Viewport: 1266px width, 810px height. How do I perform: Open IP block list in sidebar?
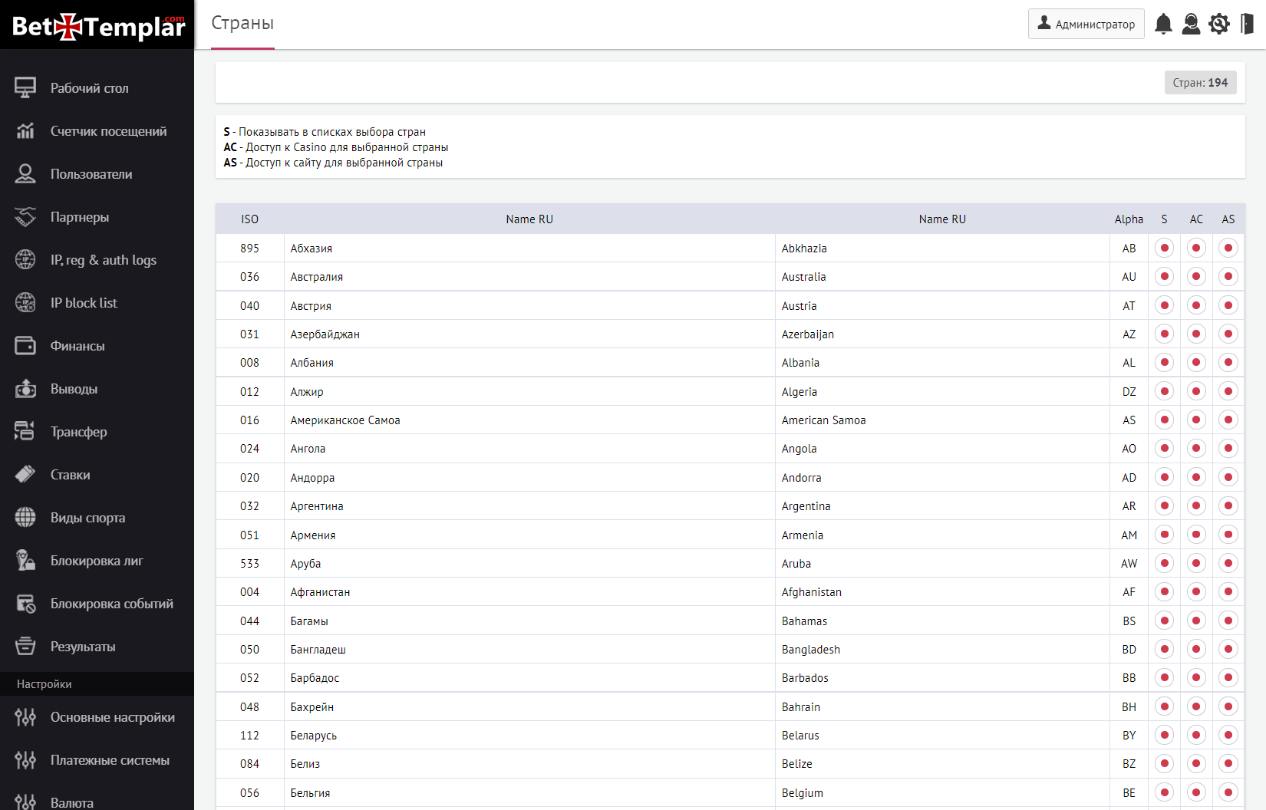coord(84,303)
